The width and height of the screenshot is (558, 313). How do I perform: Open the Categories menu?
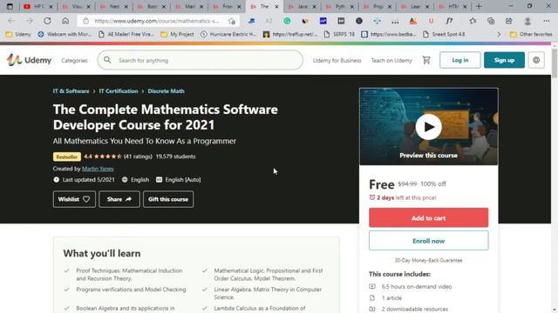click(74, 60)
